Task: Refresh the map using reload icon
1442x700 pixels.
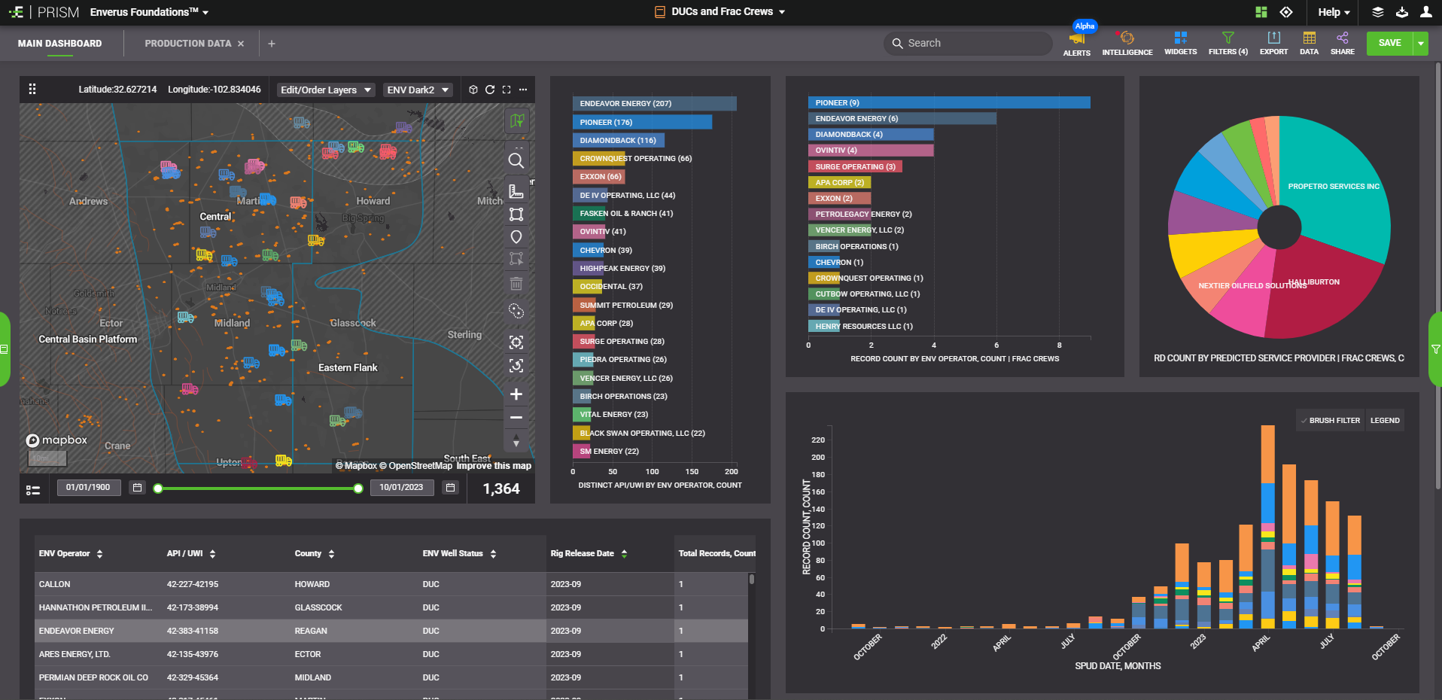Action: 490,90
